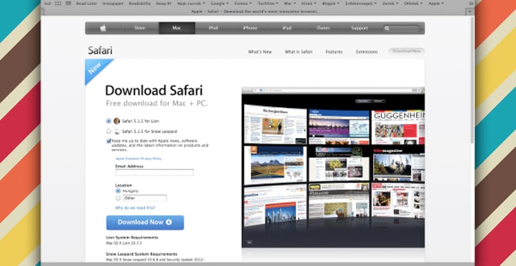Open the iTunes tab in Apple navigation

(x=323, y=28)
